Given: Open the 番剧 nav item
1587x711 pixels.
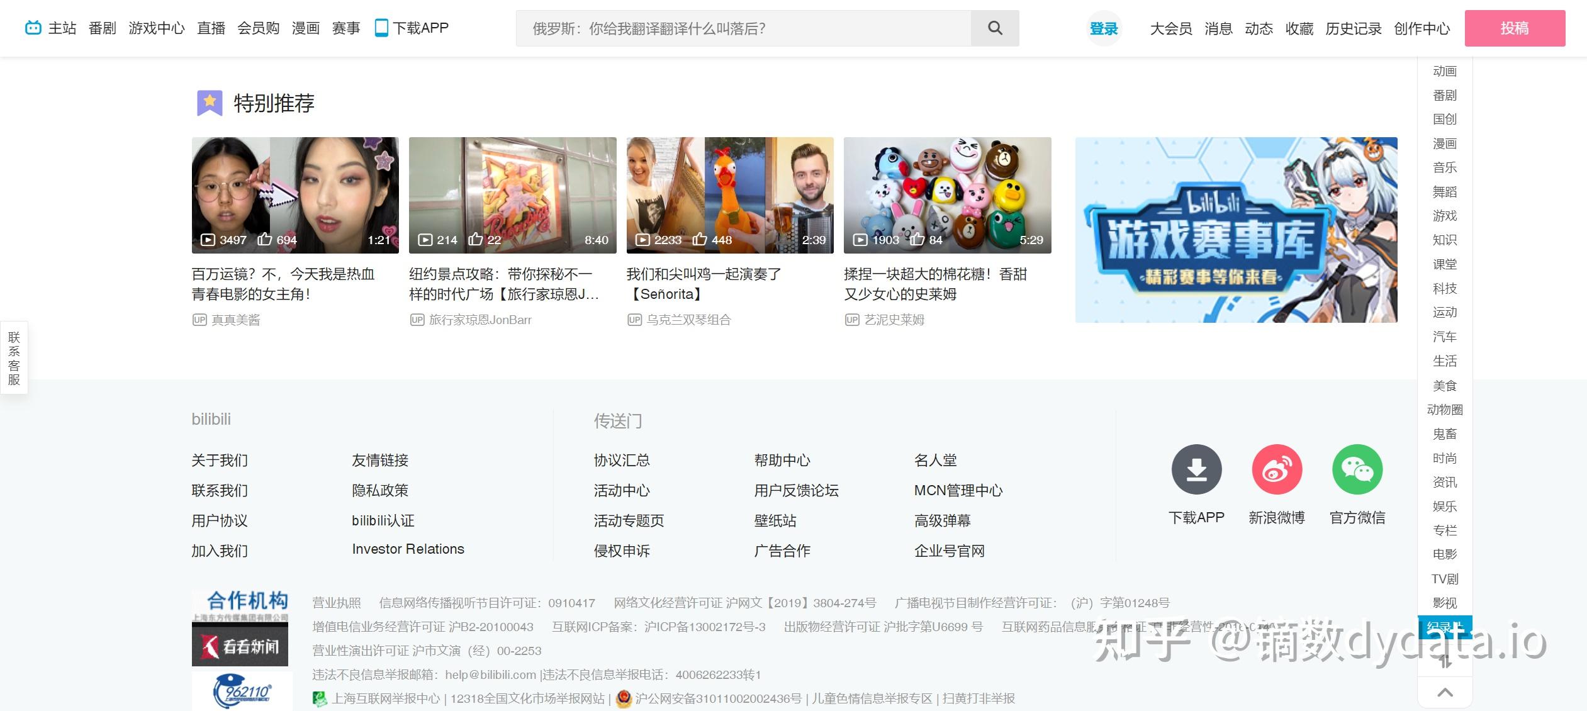Looking at the screenshot, I should coord(103,28).
